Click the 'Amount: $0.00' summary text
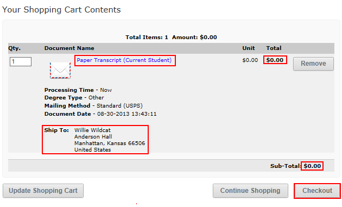342x207 pixels. point(194,37)
